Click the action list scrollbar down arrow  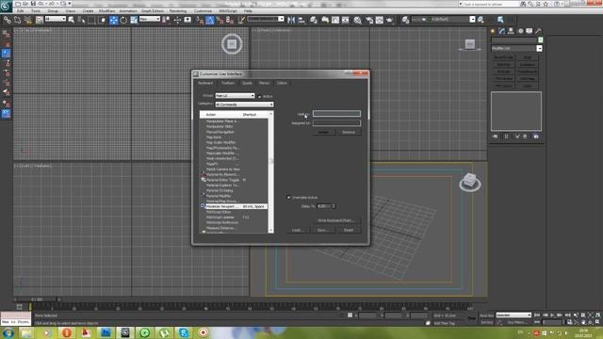271,230
